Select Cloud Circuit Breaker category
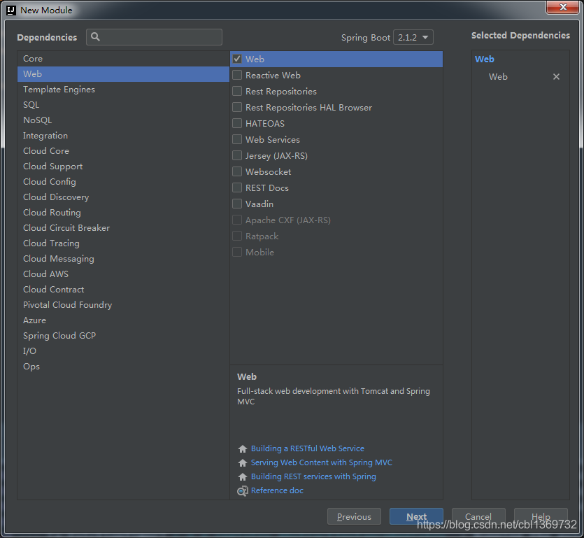The width and height of the screenshot is (584, 538). pyautogui.click(x=66, y=228)
